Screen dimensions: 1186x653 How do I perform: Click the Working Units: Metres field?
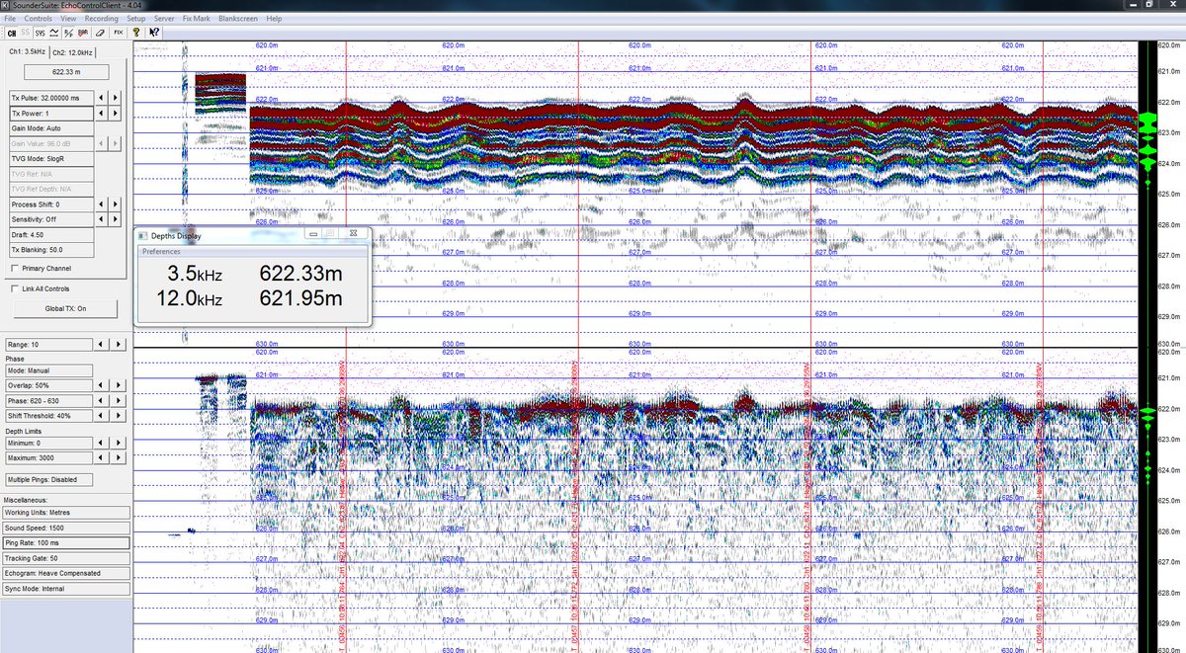[x=66, y=513]
